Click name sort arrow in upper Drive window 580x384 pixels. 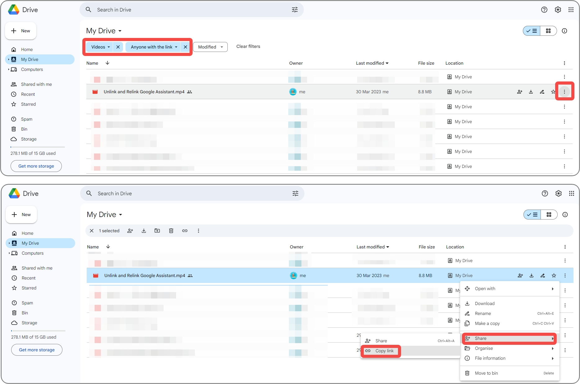click(x=107, y=63)
